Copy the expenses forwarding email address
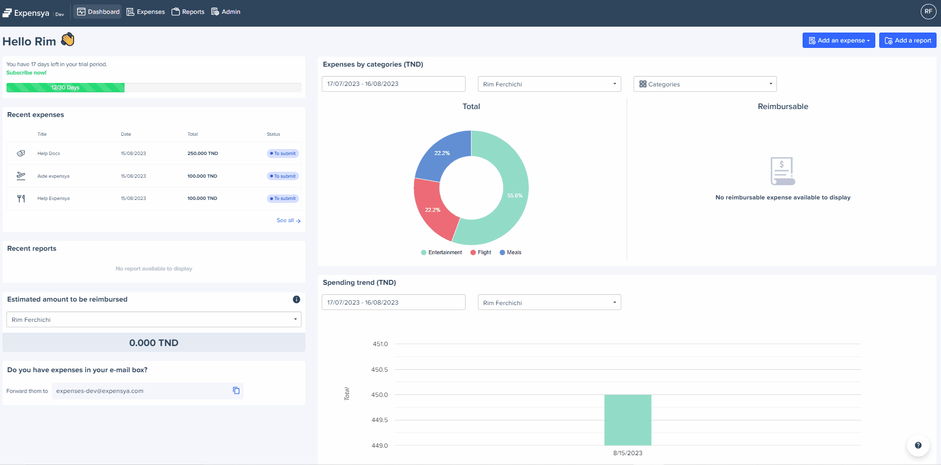This screenshot has height=465, width=941. click(236, 390)
